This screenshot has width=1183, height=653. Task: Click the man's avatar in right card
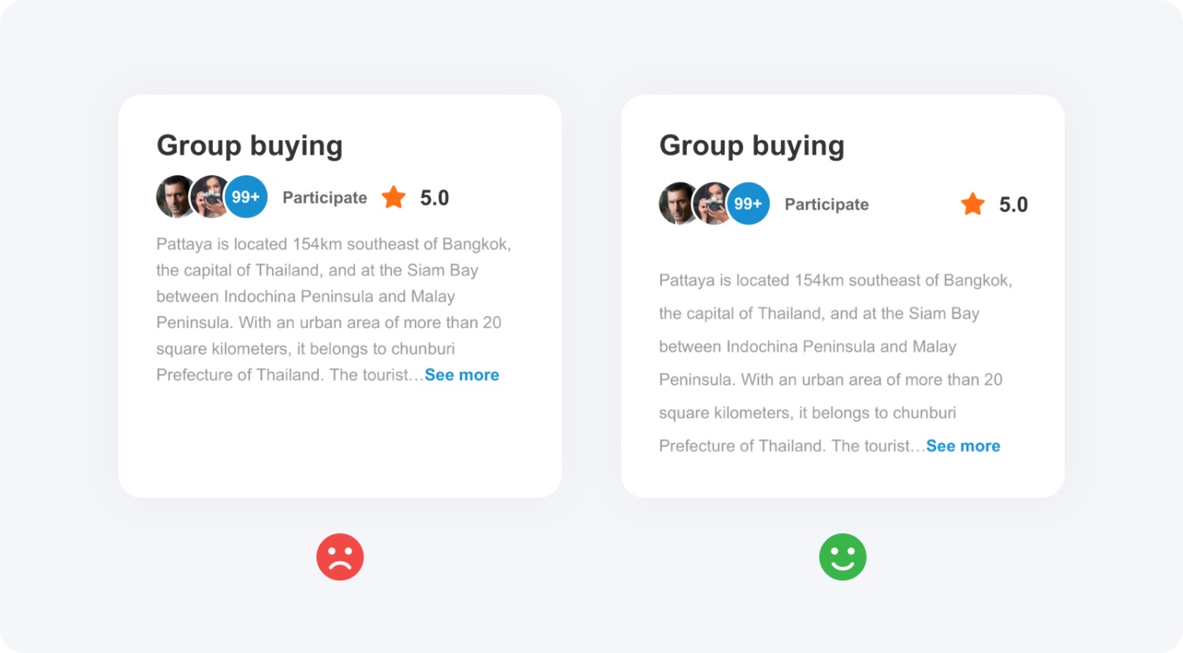pos(675,203)
